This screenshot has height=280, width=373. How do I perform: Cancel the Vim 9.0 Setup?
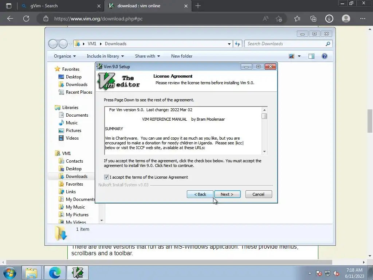[258, 194]
